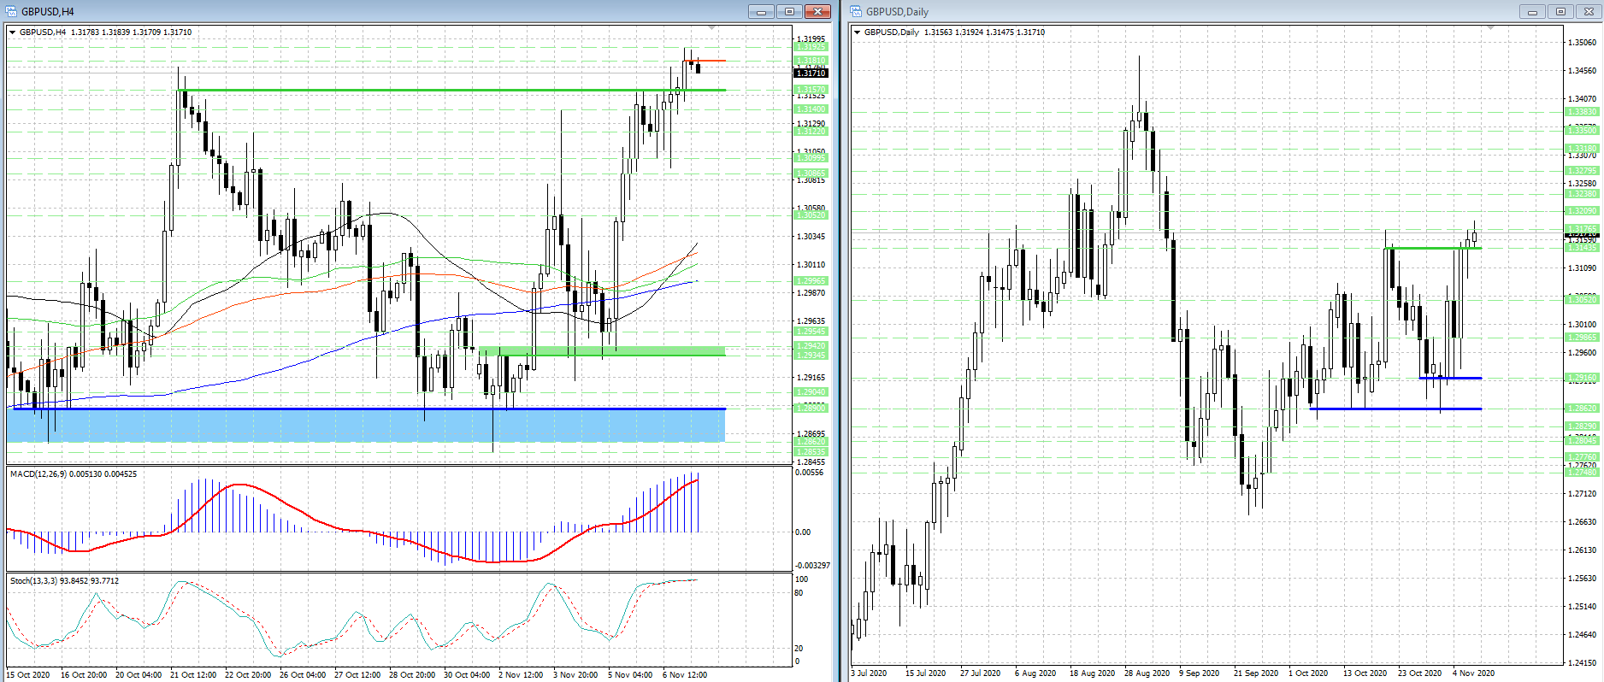Click the 1.32795 level label on Daily price scale
This screenshot has width=1604, height=682.
pyautogui.click(x=1582, y=171)
